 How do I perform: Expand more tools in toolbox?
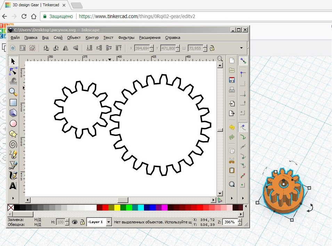(13, 198)
